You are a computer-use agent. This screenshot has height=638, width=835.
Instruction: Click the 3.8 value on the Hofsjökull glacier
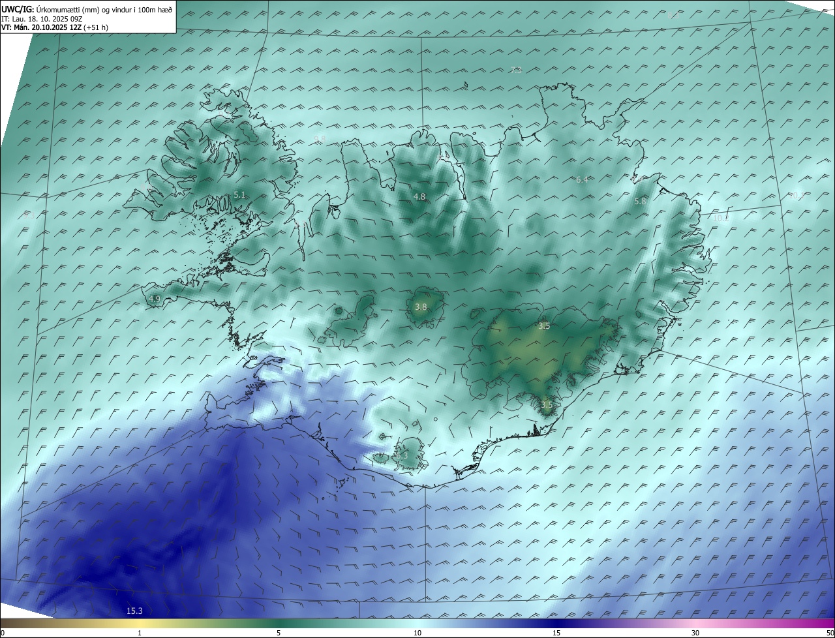click(x=421, y=307)
